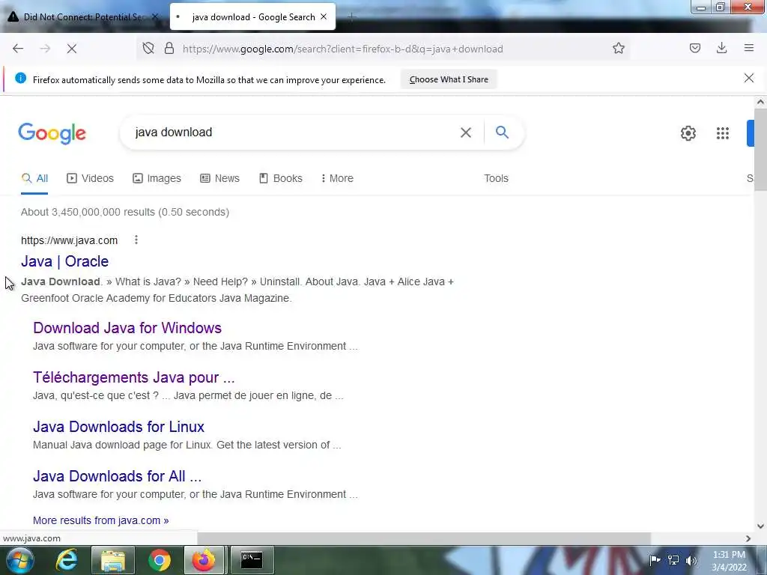Open the 'Téléchargements Java pour ...' link

pyautogui.click(x=133, y=377)
